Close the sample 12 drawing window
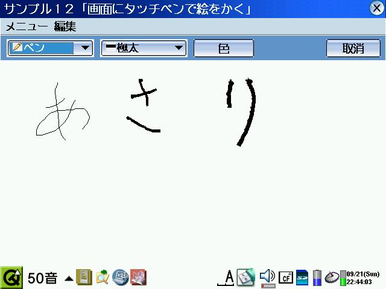386x289 pixels. coord(376,8)
